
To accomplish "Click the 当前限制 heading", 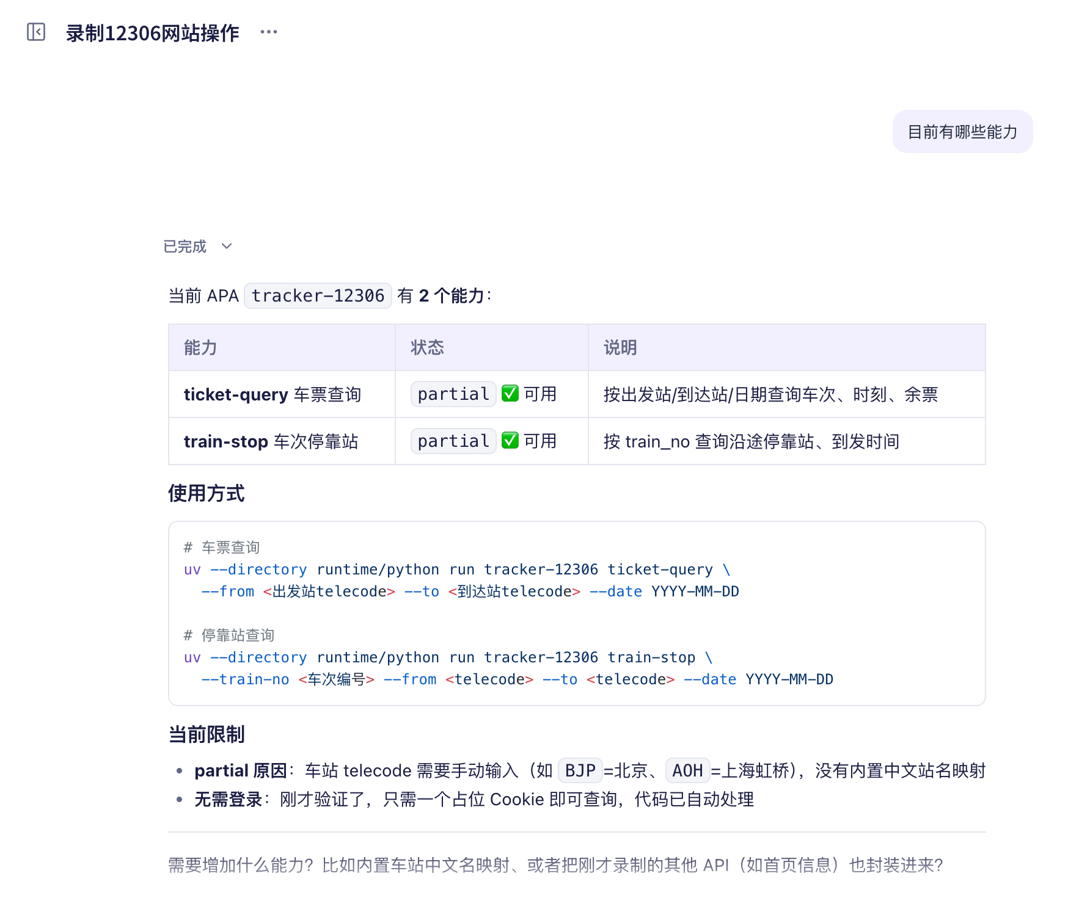I will [207, 734].
